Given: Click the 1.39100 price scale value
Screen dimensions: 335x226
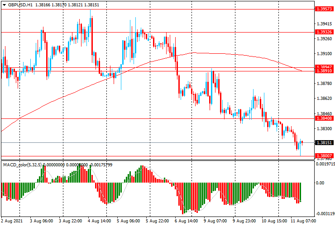Looking at the screenshot, I should pyautogui.click(x=324, y=54).
